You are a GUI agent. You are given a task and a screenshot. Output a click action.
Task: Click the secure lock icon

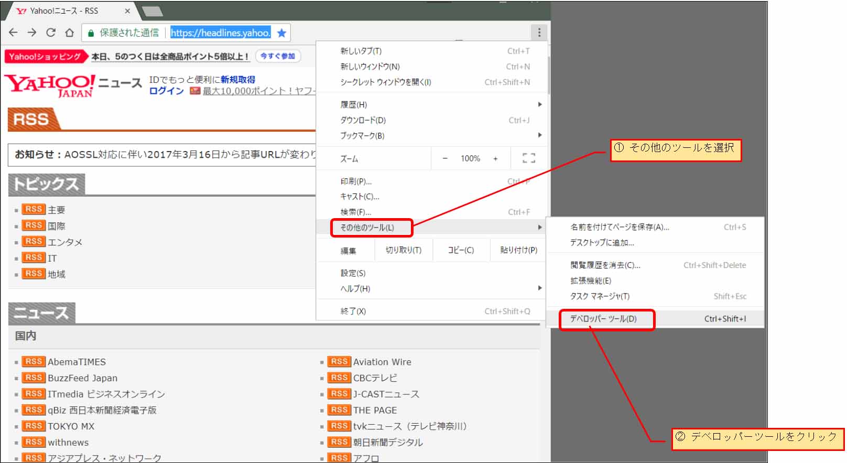(91, 33)
